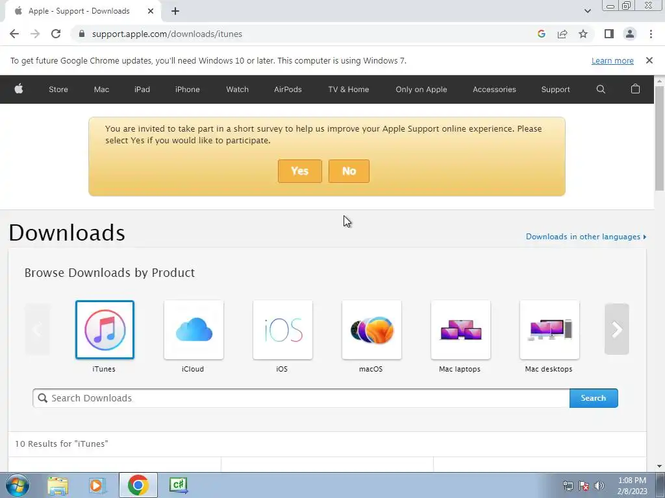Open the Chrome profile avatar
The width and height of the screenshot is (665, 498).
point(630,34)
